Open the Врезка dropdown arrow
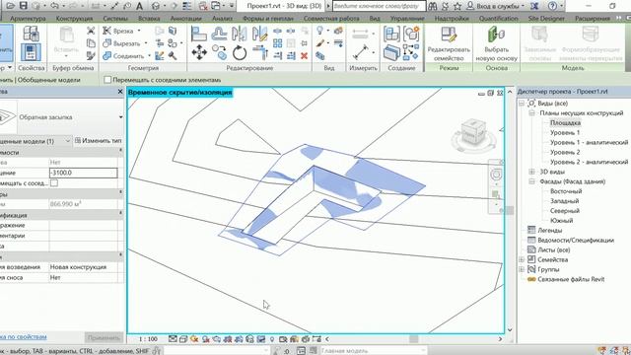Viewport: 631px width, 355px height. coord(139,31)
